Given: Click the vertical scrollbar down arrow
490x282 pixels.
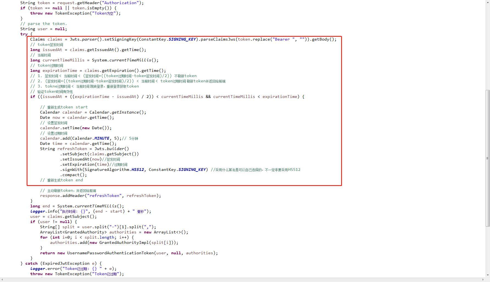Looking at the screenshot, I should [488, 275].
